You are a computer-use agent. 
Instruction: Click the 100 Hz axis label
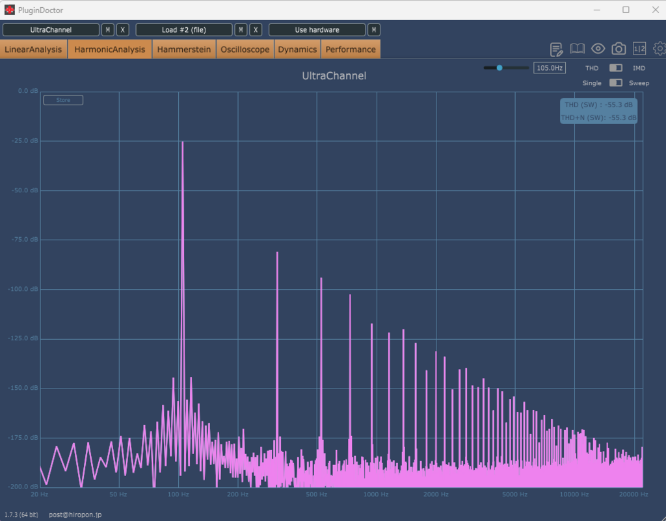(178, 494)
